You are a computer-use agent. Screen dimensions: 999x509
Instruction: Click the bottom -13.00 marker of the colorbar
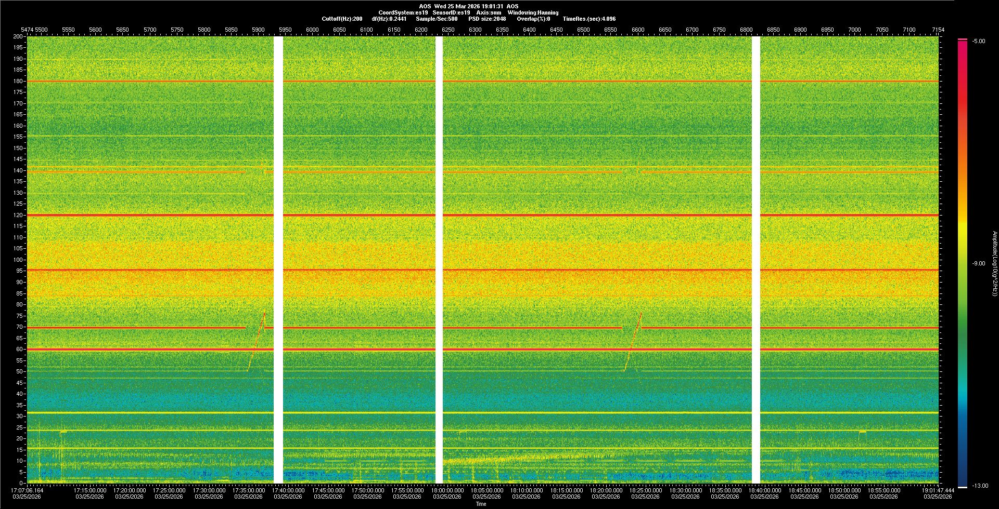963,487
